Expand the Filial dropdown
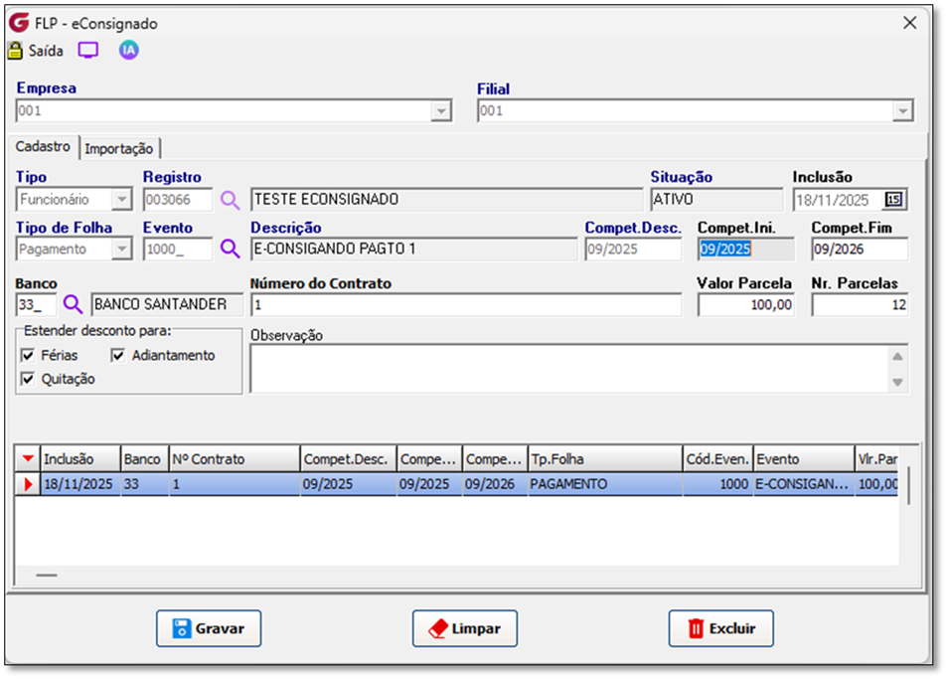Screen dimensions: 947x679 coord(902,111)
